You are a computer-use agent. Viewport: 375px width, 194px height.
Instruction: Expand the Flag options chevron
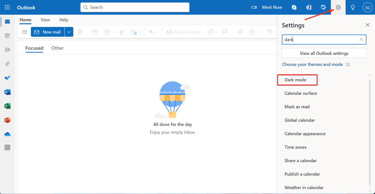231,32
